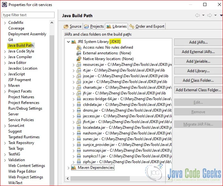Click the External annotations icon
Screen dimensions: 223x186
coord(79,53)
